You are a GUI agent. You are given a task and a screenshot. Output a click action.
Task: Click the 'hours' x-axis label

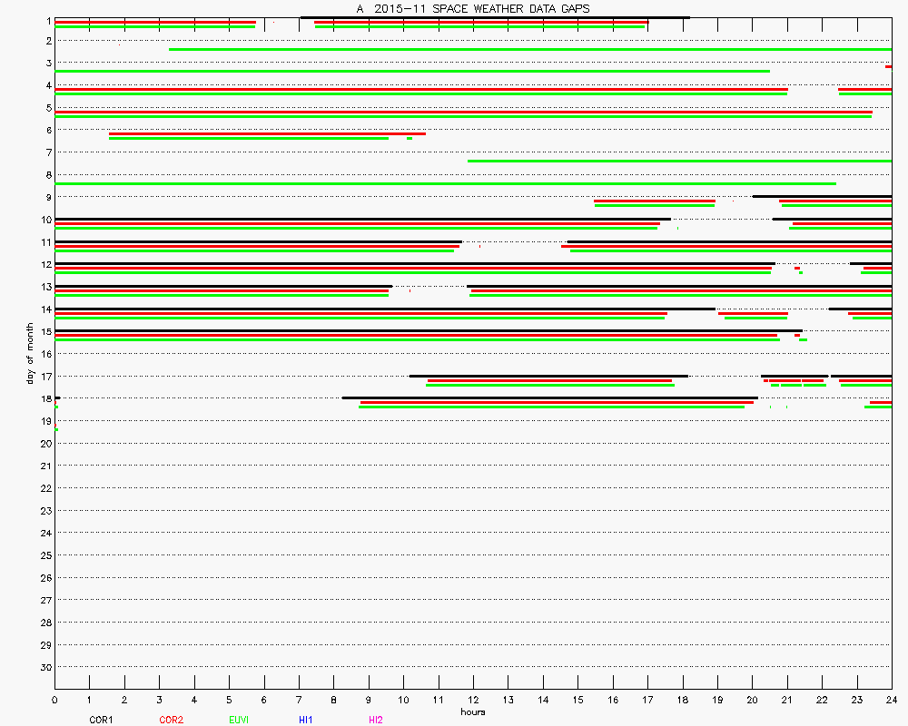(472, 711)
